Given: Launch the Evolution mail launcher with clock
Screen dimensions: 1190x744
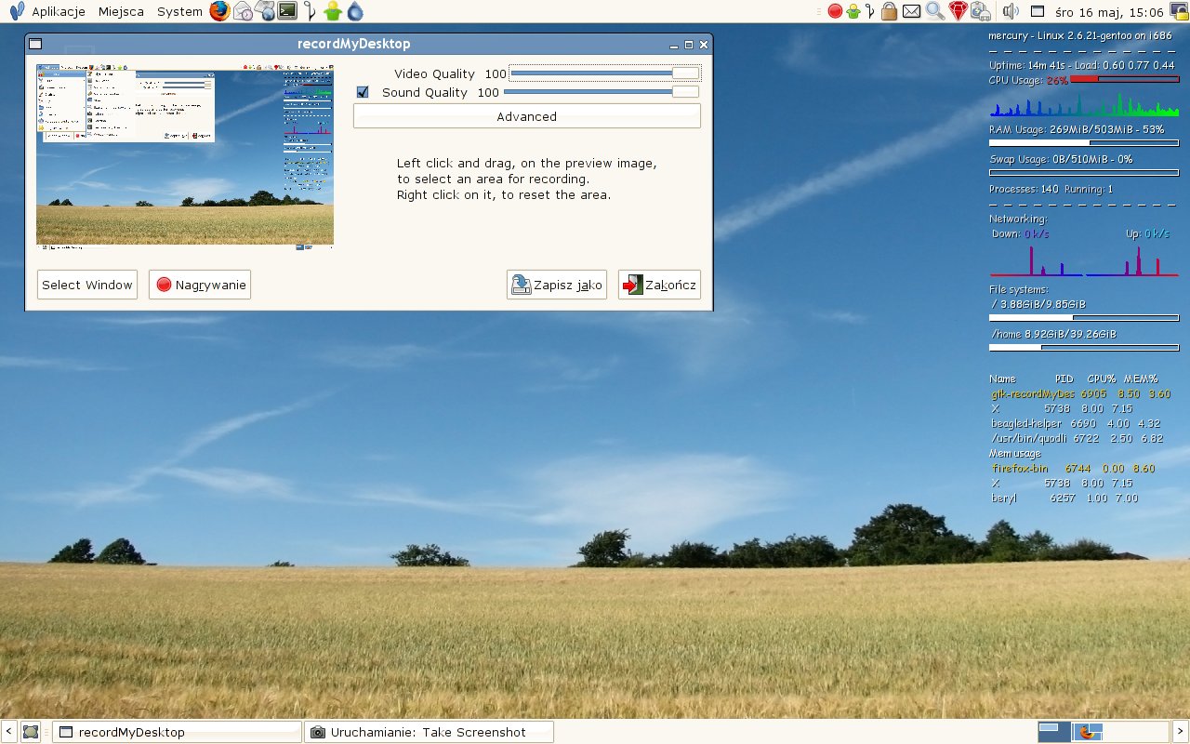Looking at the screenshot, I should [243, 11].
